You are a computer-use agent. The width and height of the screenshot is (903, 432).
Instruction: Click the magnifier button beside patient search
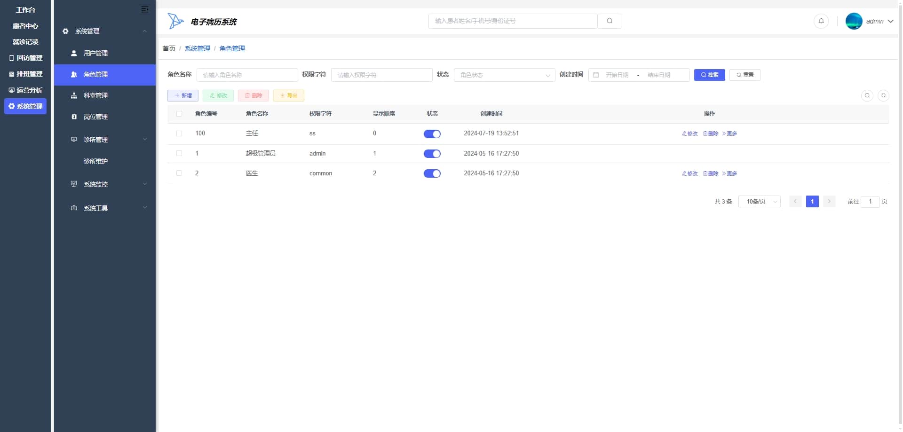pos(610,21)
